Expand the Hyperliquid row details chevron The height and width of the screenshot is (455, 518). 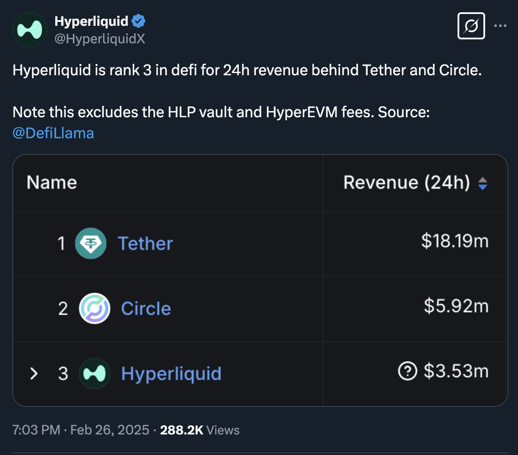click(x=34, y=374)
